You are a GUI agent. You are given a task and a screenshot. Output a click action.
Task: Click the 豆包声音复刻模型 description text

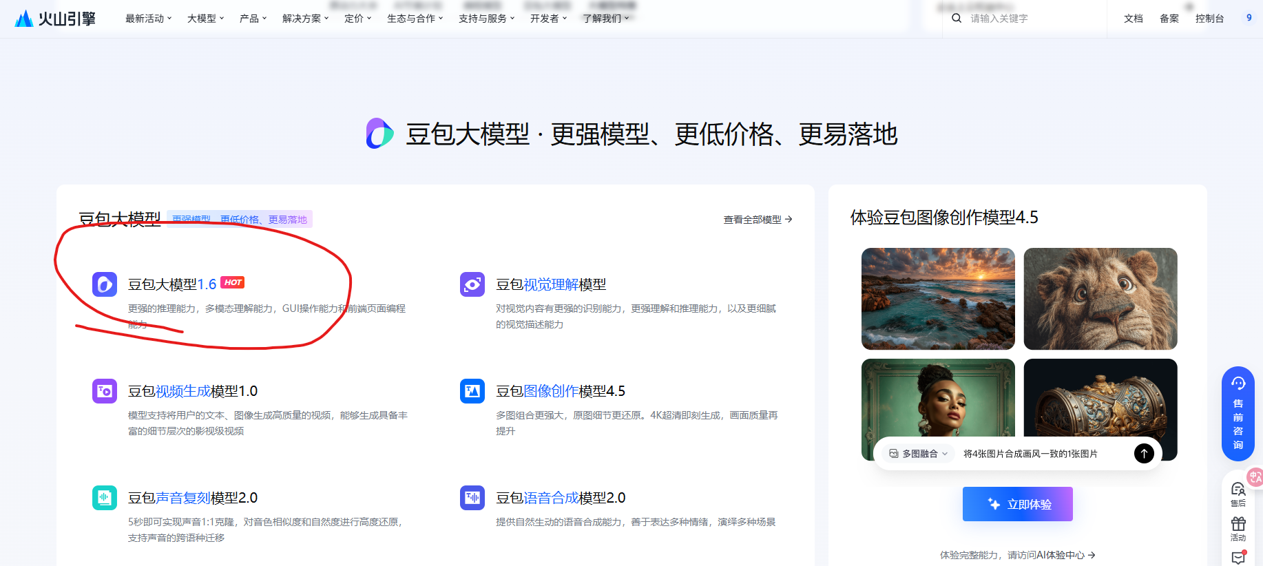pos(266,530)
